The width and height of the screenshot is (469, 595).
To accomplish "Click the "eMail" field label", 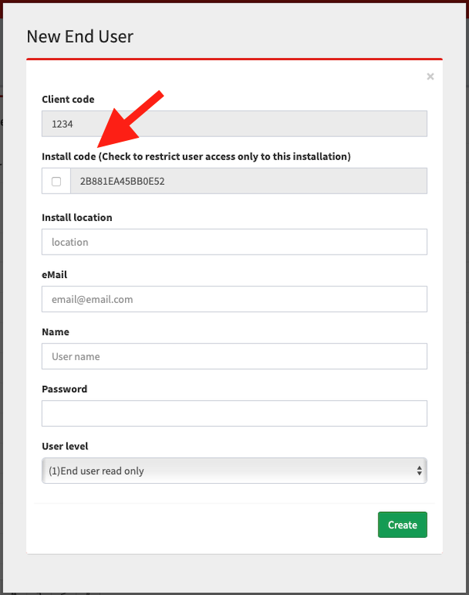I will point(55,275).
